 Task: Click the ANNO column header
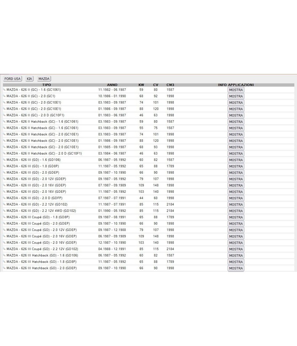click(112, 85)
